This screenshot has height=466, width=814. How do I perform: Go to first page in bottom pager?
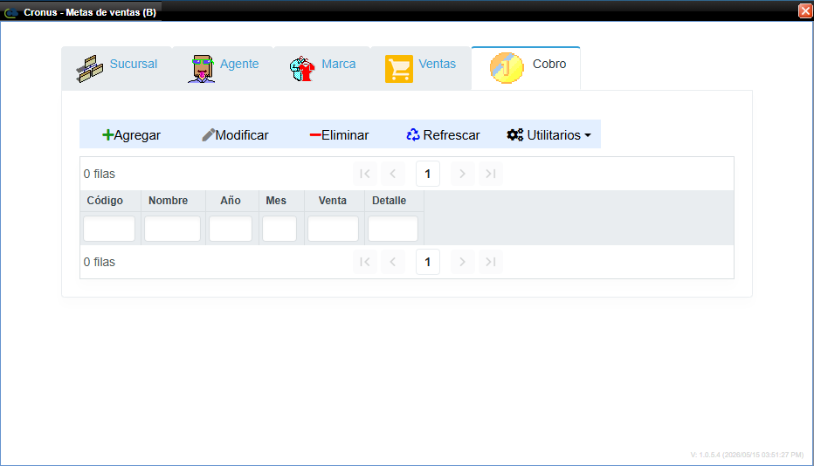pyautogui.click(x=365, y=262)
